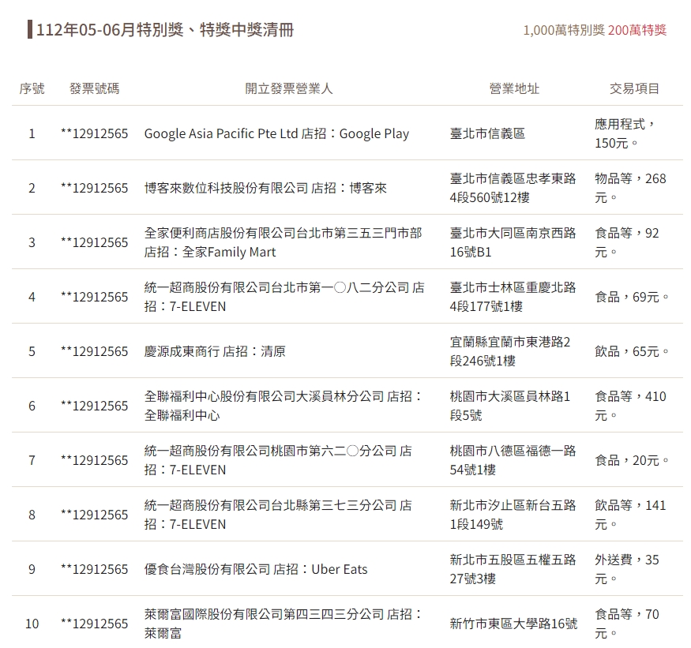
Task: Click the 萊爾富國際股份有限公司 business entry
Action: pos(283,624)
